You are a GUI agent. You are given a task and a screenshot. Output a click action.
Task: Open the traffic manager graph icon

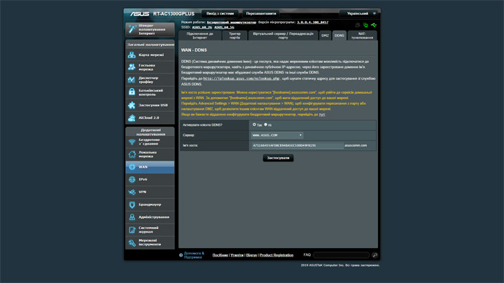132,80
